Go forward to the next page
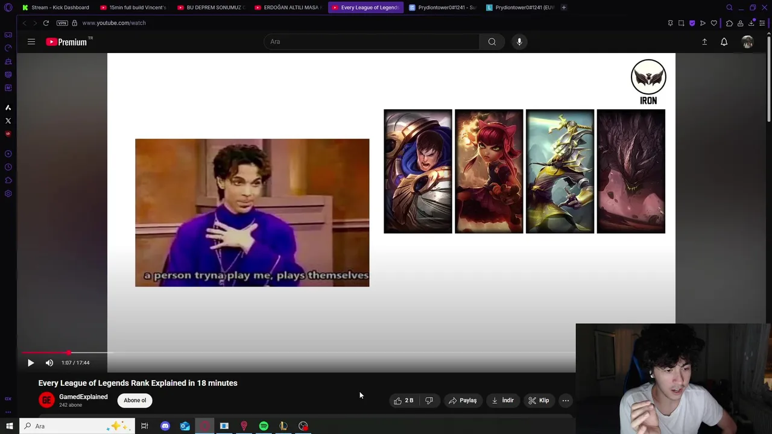 tap(35, 23)
